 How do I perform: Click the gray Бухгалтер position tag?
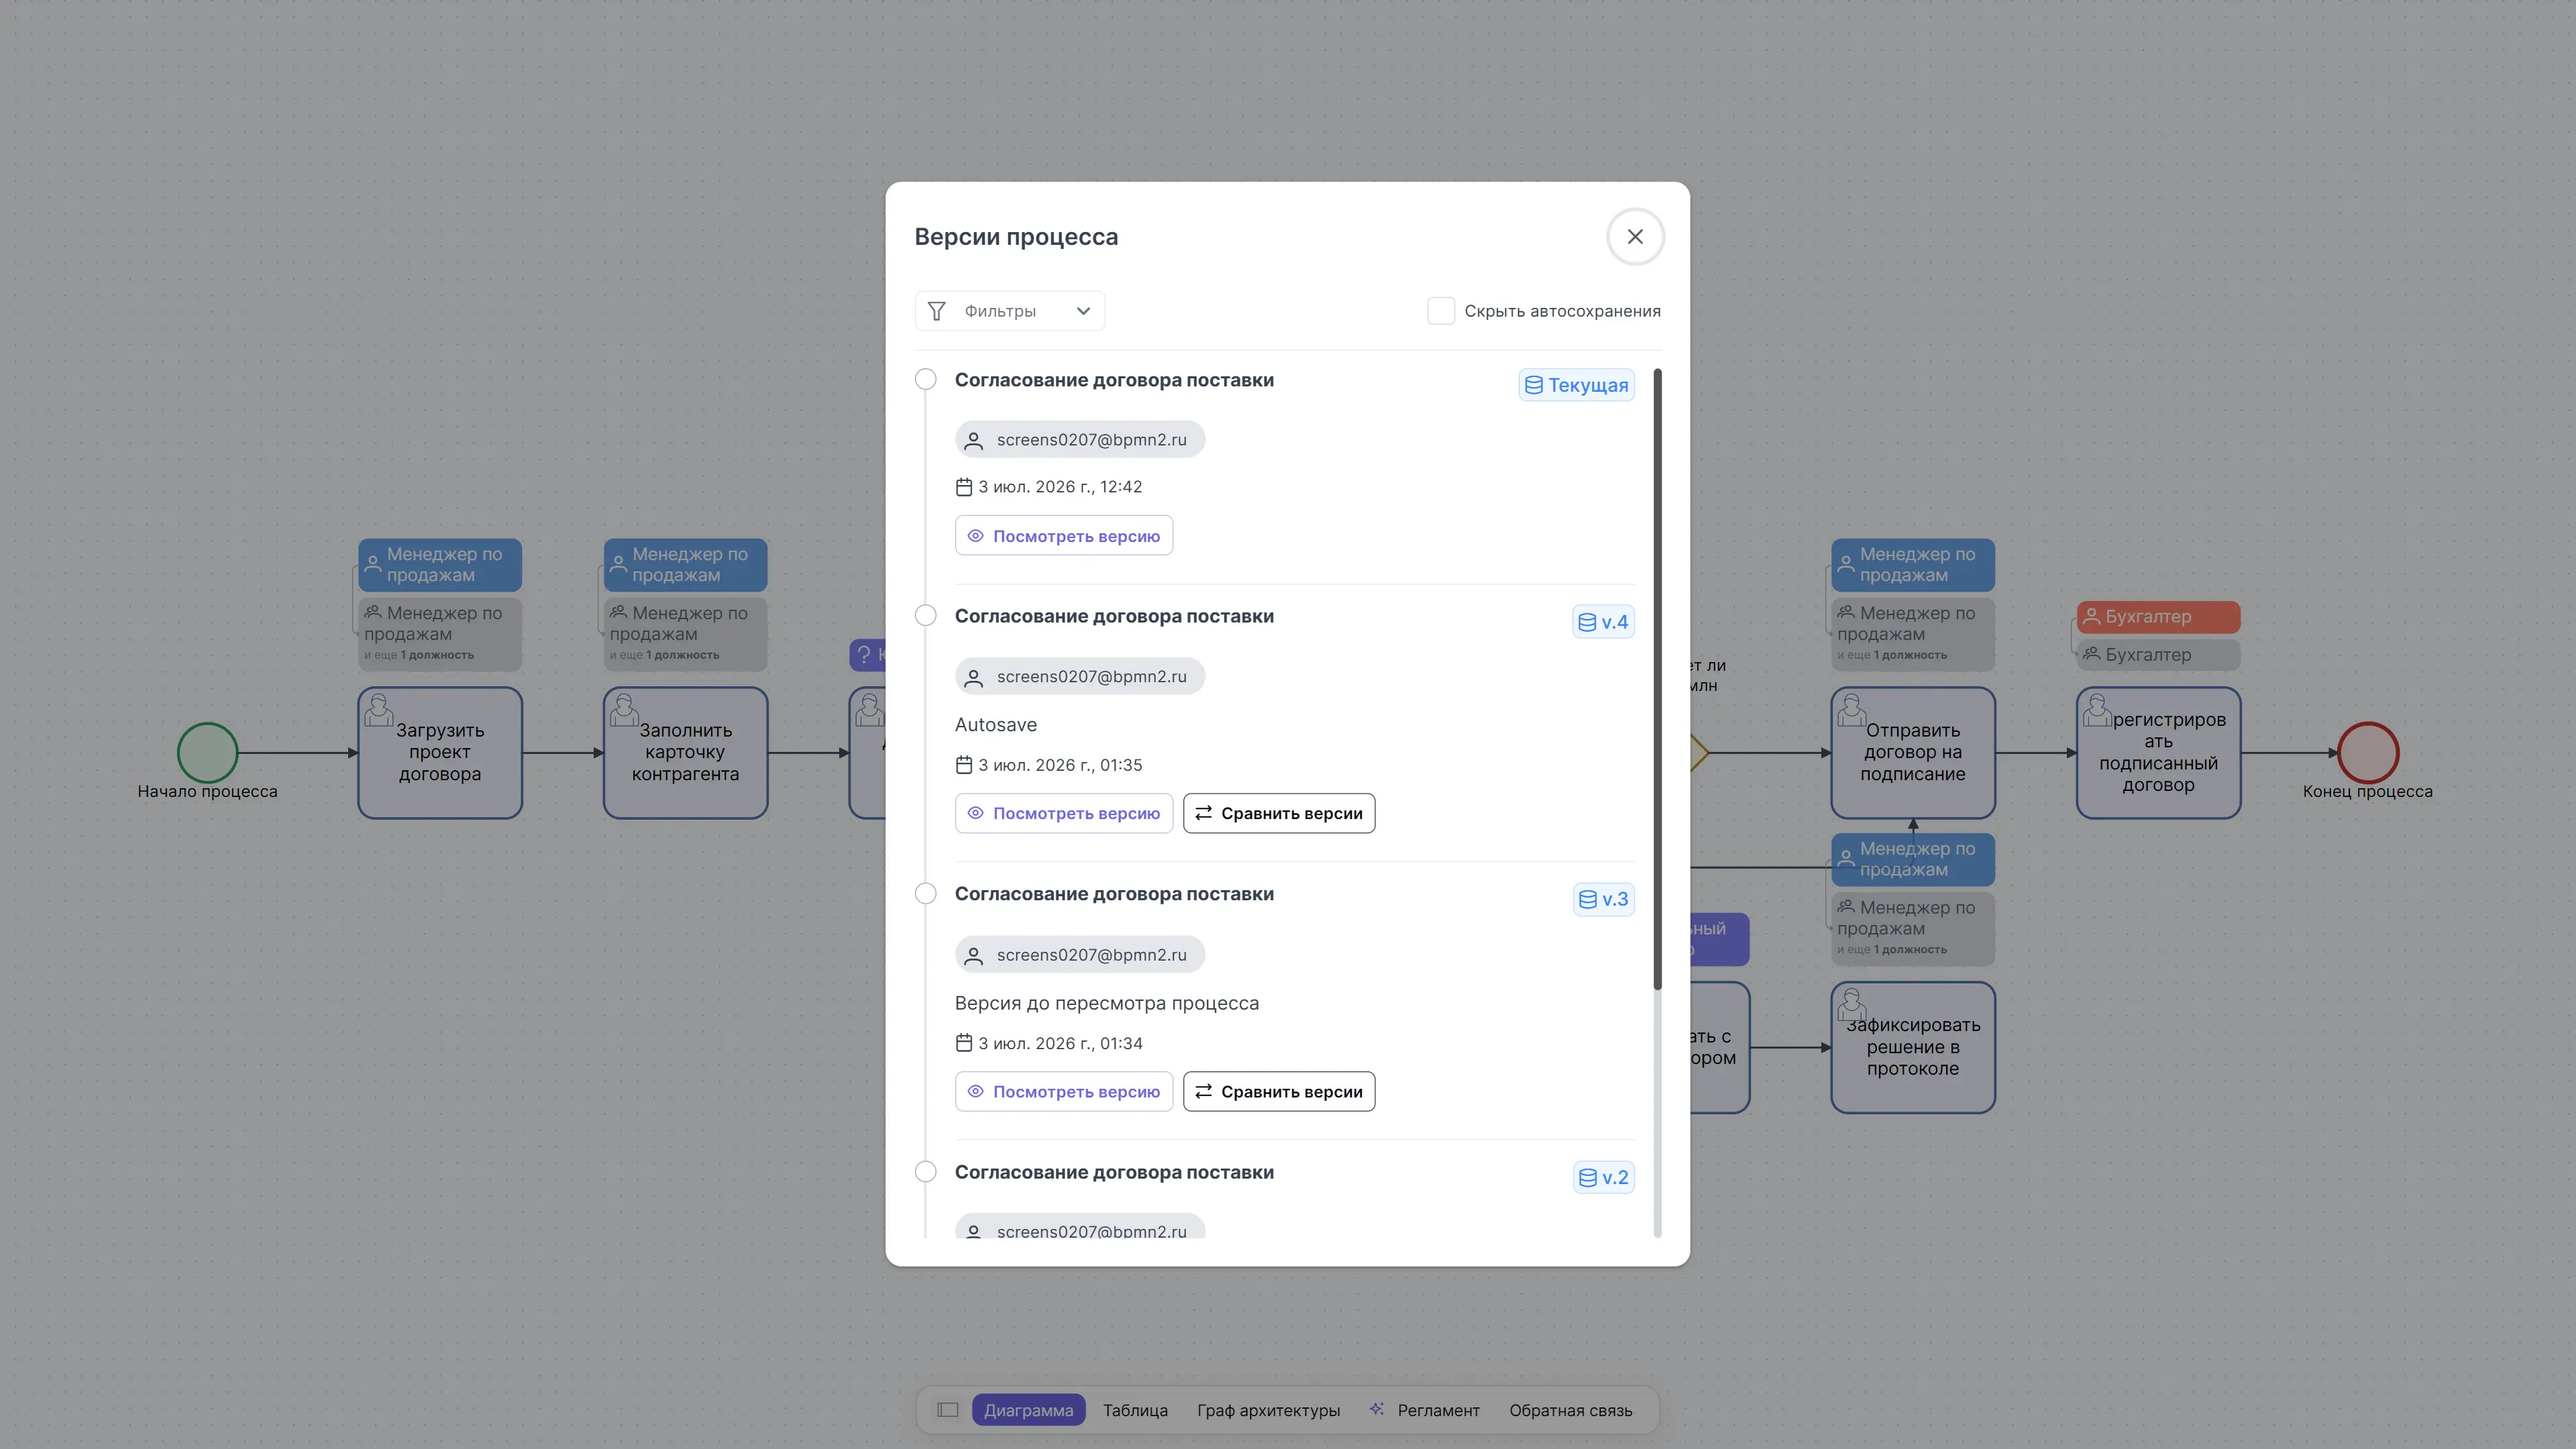[x=2158, y=655]
